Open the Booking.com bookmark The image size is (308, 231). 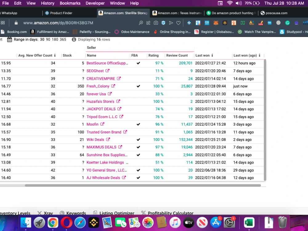click(x=14, y=32)
